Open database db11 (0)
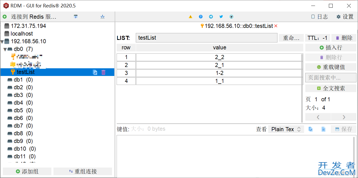 coord(25,157)
